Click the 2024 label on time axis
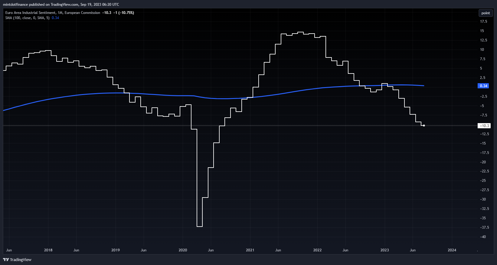 (x=452, y=250)
